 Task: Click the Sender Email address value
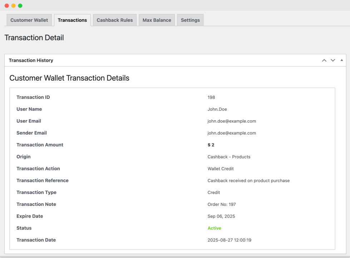pos(232,133)
